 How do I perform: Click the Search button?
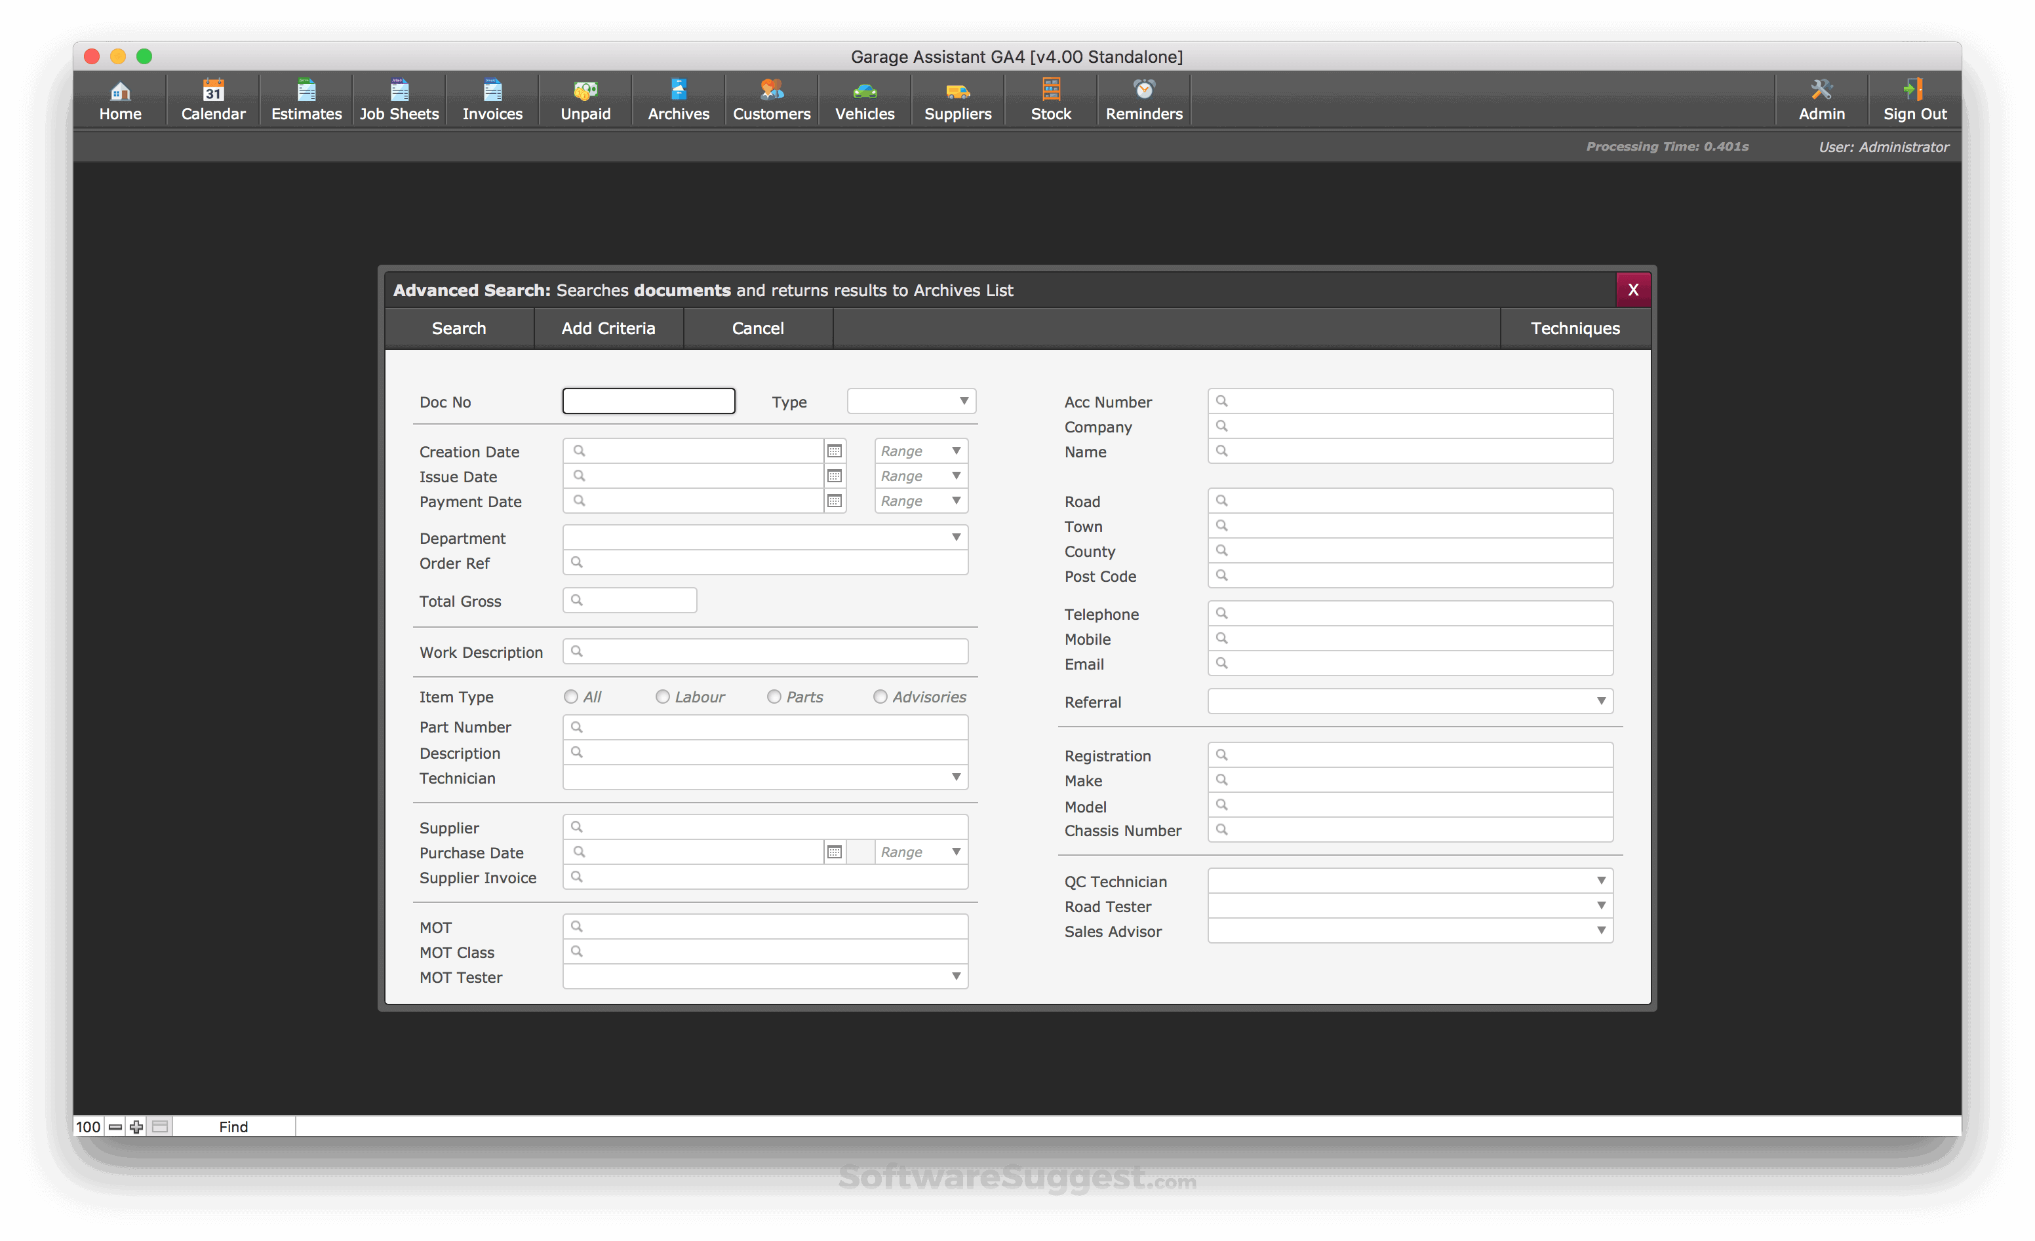tap(458, 328)
